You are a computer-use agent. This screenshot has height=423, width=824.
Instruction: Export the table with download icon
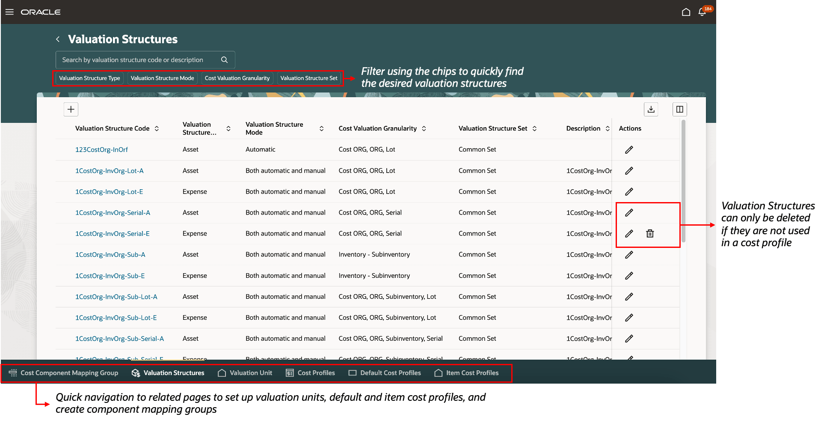coord(651,109)
